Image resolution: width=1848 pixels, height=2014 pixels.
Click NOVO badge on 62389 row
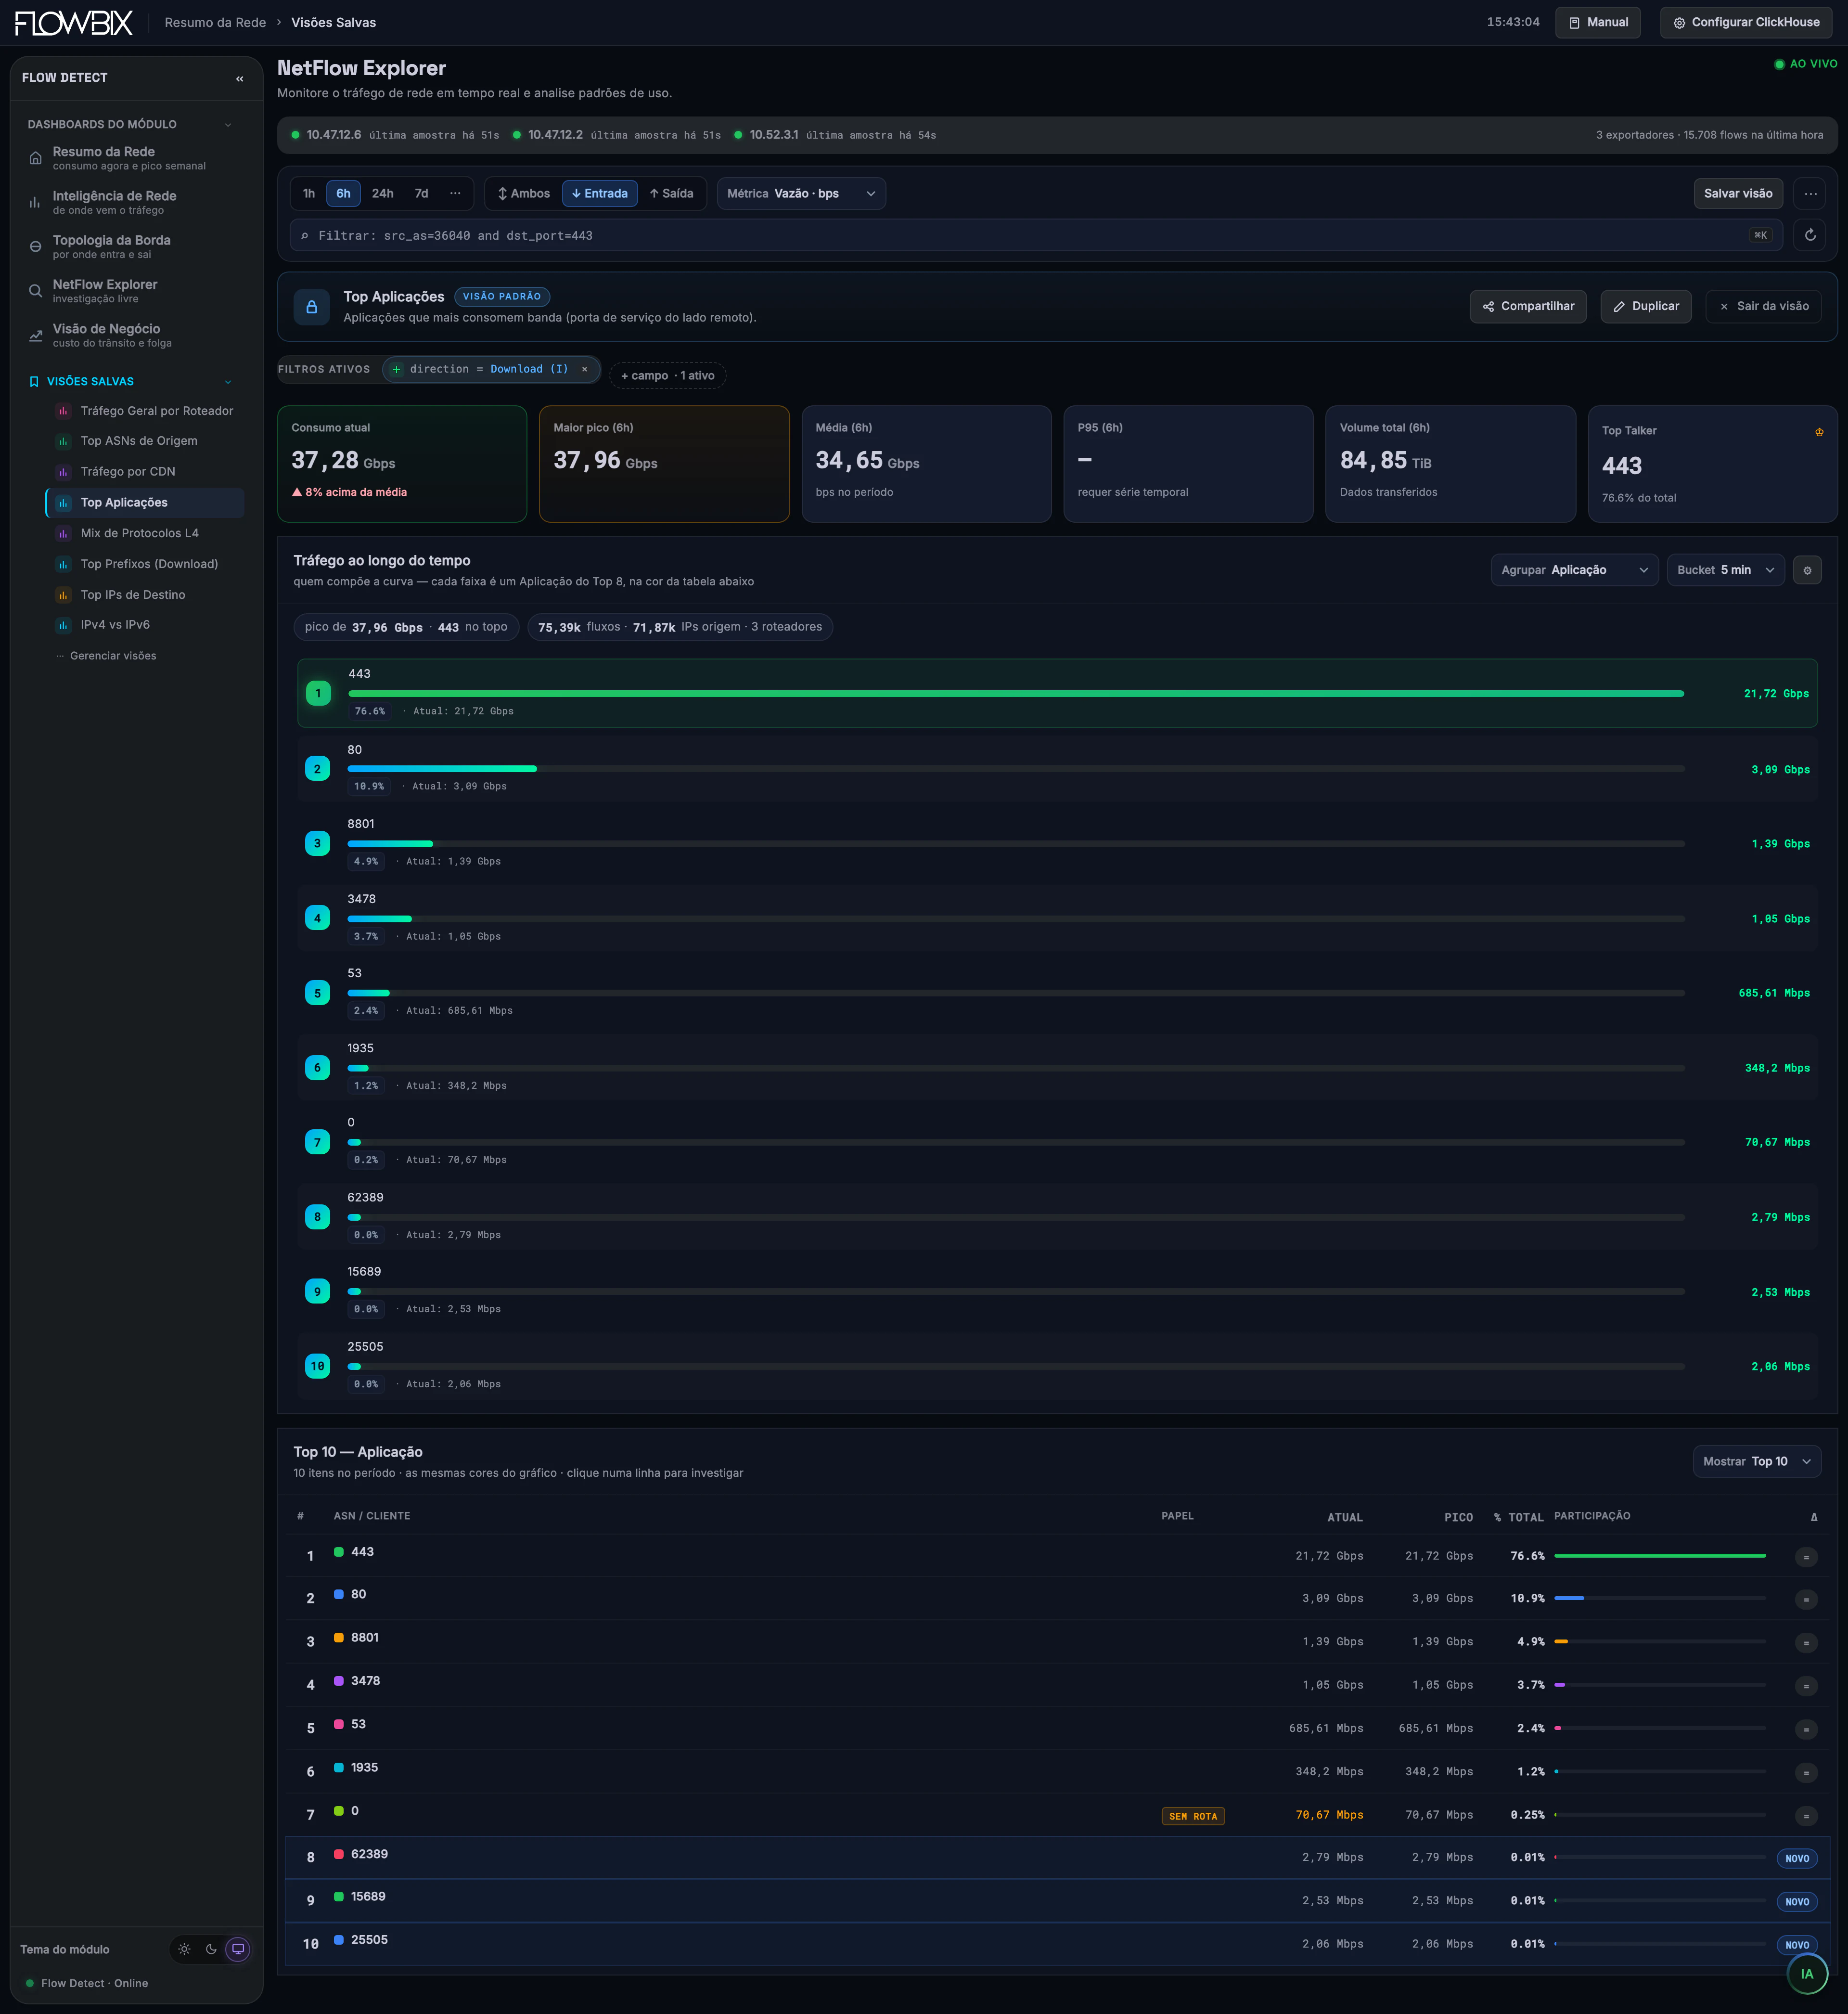click(x=1797, y=1858)
